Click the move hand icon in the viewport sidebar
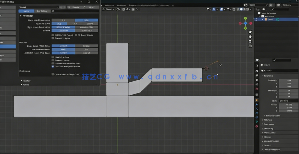The height and width of the screenshot is (154, 299). (250, 36)
